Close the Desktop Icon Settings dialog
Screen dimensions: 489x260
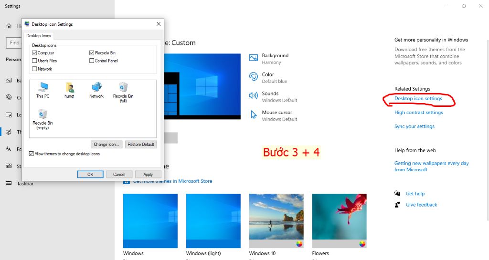159,24
